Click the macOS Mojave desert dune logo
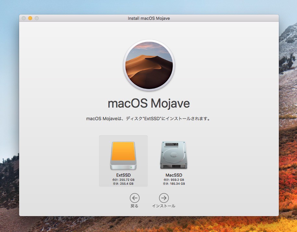Viewport: 297px width, 232px height. (149, 65)
